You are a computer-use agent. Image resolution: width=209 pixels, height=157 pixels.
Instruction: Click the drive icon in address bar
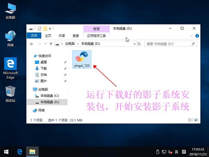click(x=57, y=44)
